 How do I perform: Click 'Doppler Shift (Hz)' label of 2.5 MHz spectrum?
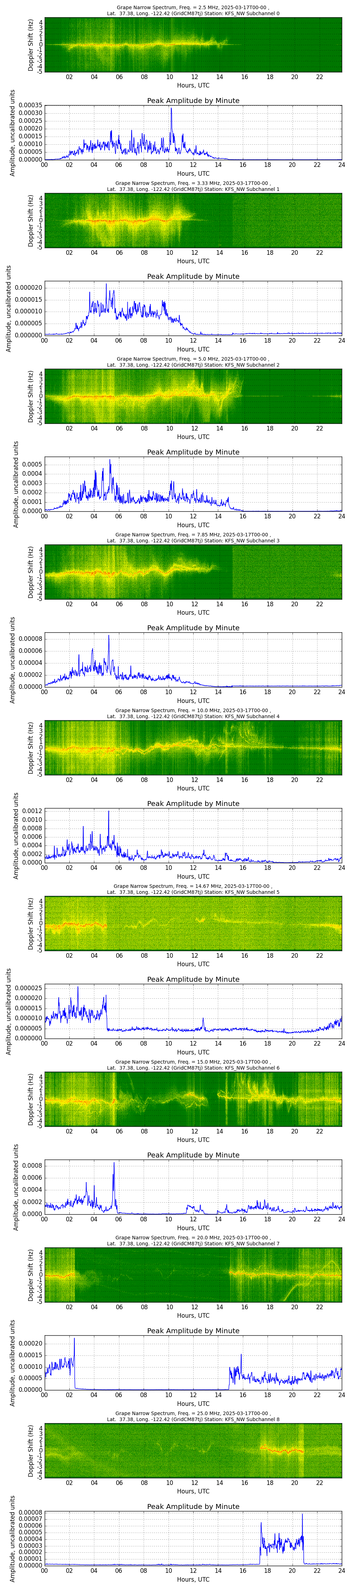click(x=31, y=44)
